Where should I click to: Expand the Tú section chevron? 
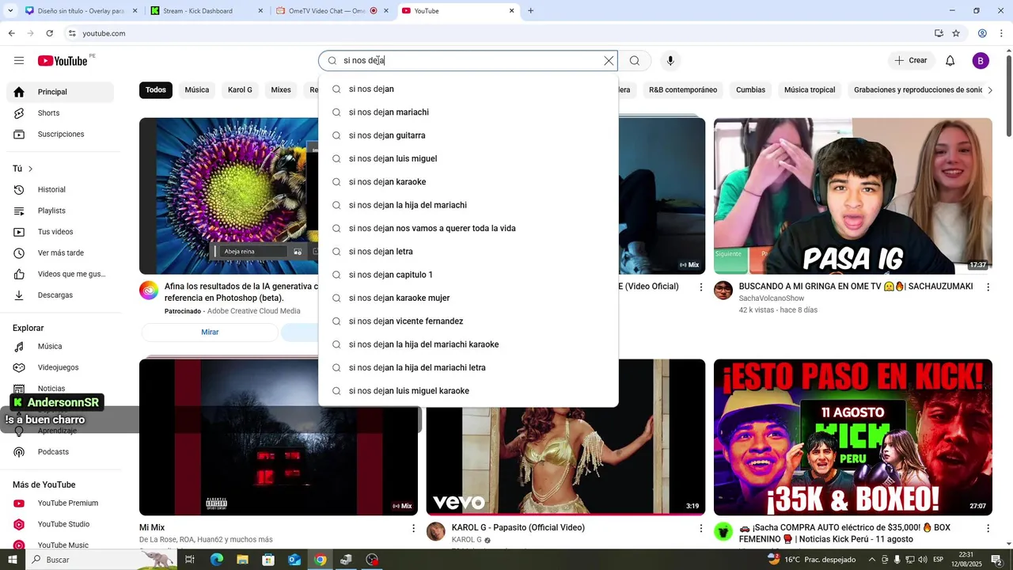click(x=30, y=169)
